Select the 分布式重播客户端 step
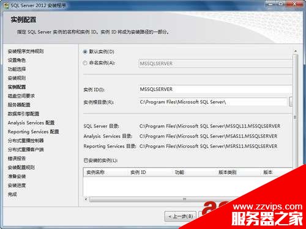Screen dimensions: 306x229 tap(26, 150)
